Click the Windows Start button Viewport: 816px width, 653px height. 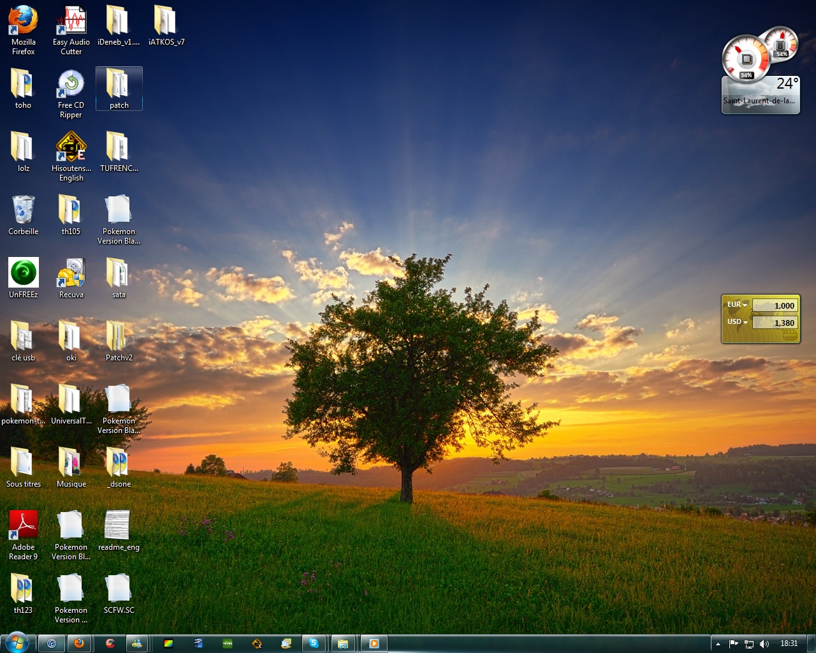click(x=17, y=642)
